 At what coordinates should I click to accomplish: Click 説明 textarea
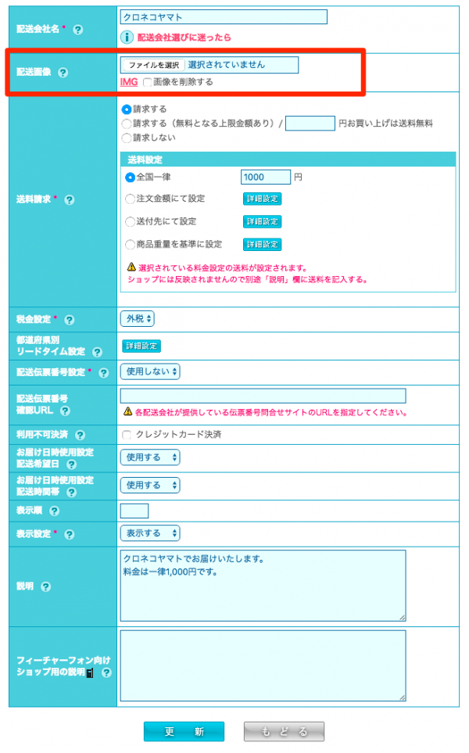(263, 586)
